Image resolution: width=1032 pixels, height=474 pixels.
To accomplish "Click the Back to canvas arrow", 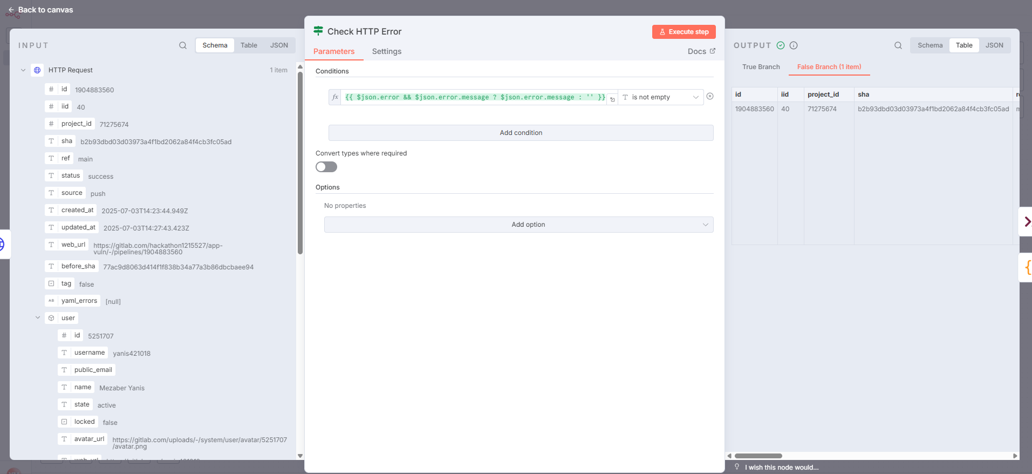I will 11,10.
